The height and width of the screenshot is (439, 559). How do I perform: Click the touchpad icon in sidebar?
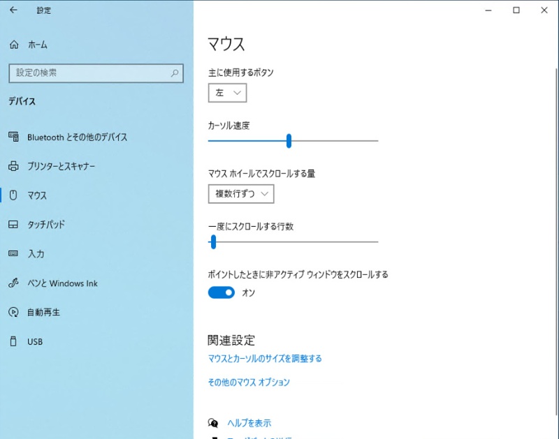[x=13, y=225]
